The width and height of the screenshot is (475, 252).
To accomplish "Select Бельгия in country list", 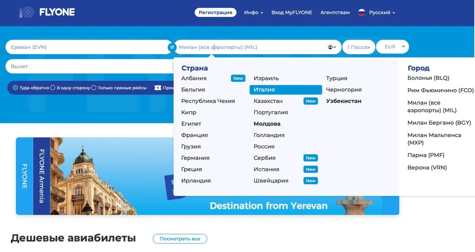I will coord(193,90).
